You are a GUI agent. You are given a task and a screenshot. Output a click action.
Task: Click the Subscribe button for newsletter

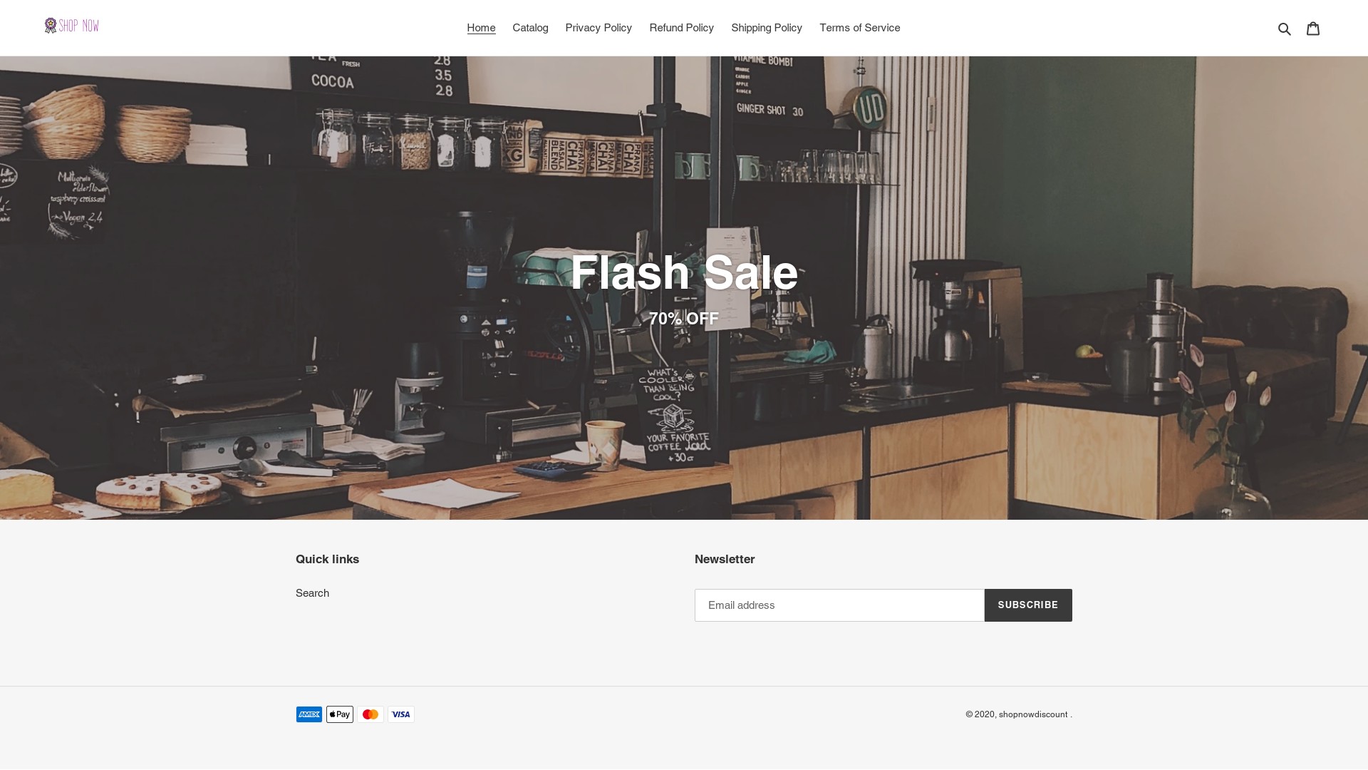(x=1028, y=605)
